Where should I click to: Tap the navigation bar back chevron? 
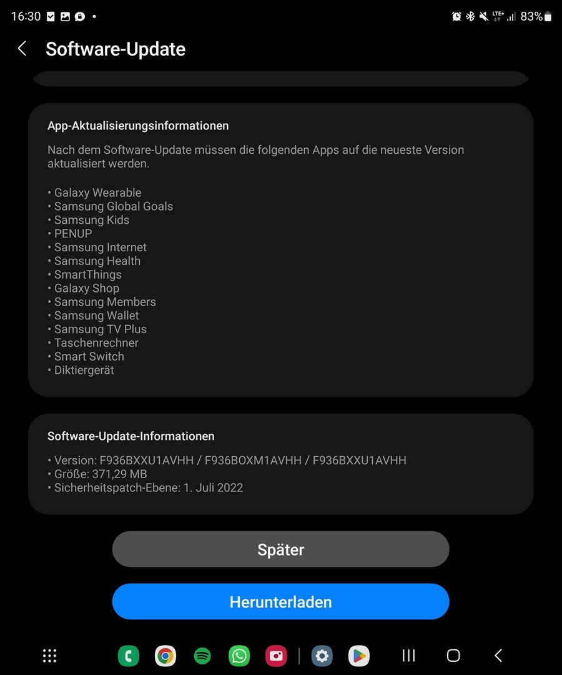[498, 656]
